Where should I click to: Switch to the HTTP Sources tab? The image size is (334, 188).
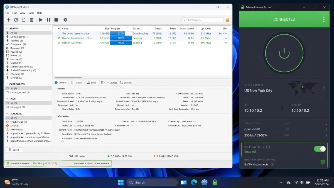[109, 83]
